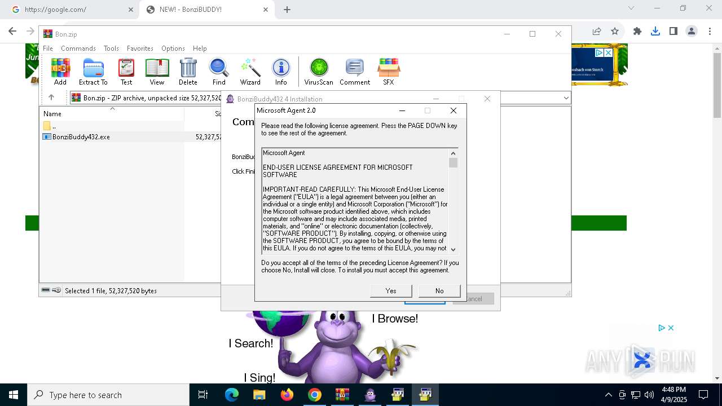
Task: Click the Comment toolbar icon
Action: click(x=355, y=72)
